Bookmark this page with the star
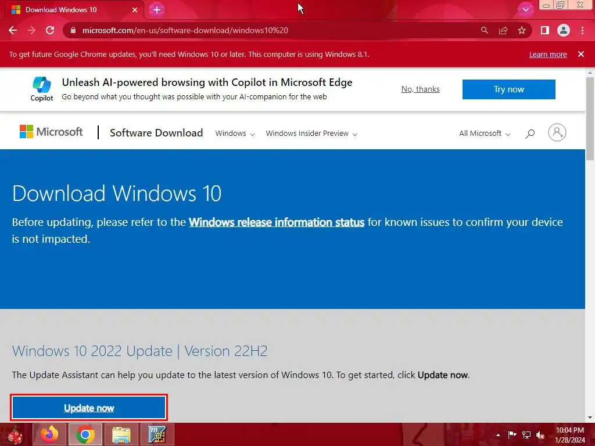The image size is (595, 446). [522, 30]
